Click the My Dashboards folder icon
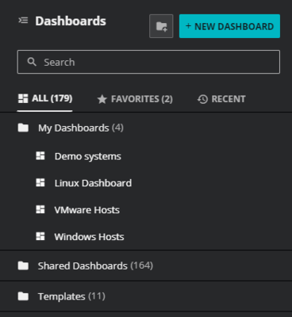The height and width of the screenshot is (317, 292). pos(23,128)
